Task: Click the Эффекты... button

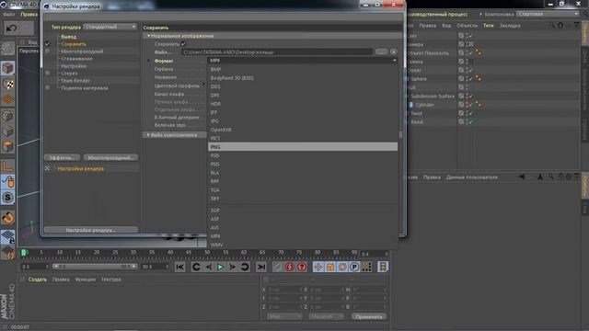Action: pyautogui.click(x=63, y=157)
